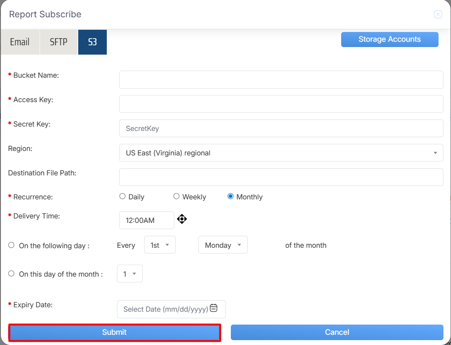Switch to the Email tab
The height and width of the screenshot is (345, 451).
(x=20, y=42)
